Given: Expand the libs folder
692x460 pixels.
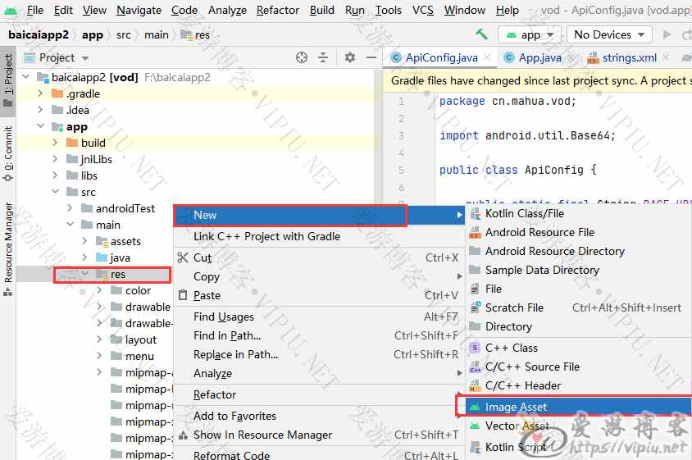Looking at the screenshot, I should 55,175.
